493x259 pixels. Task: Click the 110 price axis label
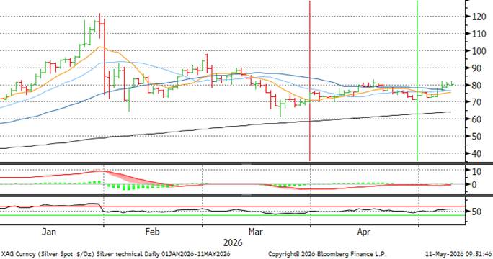pyautogui.click(x=479, y=34)
